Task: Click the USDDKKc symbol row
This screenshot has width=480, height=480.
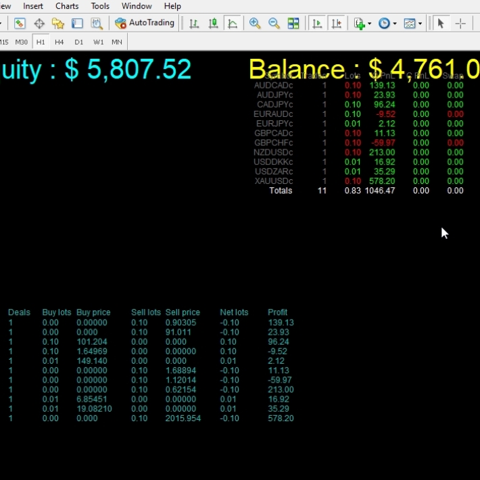Action: (x=358, y=162)
